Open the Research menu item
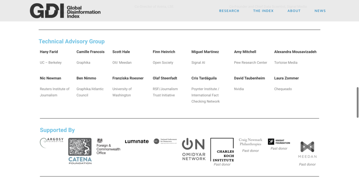359x182 pixels. click(229, 11)
